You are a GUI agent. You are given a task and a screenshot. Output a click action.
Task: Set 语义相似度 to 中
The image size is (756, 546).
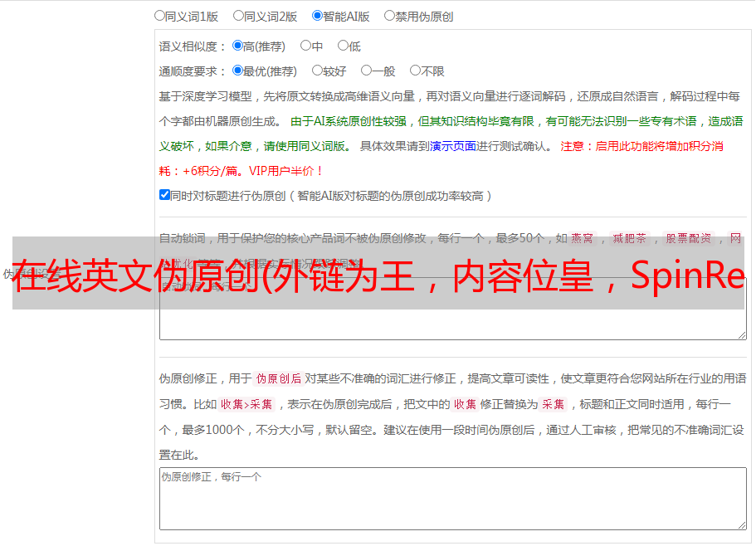tap(305, 46)
